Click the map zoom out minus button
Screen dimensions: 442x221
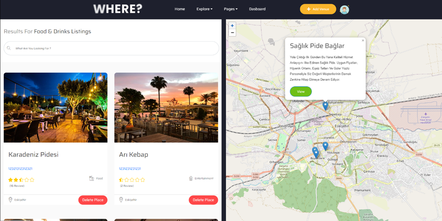pos(232,33)
